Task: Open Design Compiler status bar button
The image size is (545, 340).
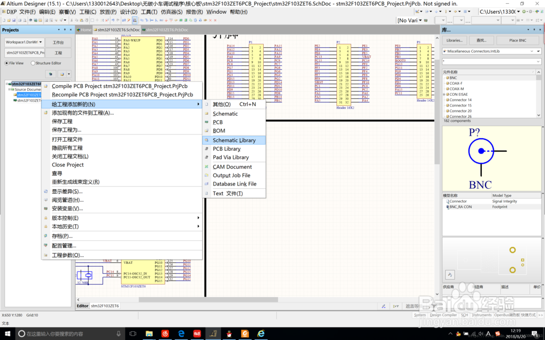Action: pos(443,315)
